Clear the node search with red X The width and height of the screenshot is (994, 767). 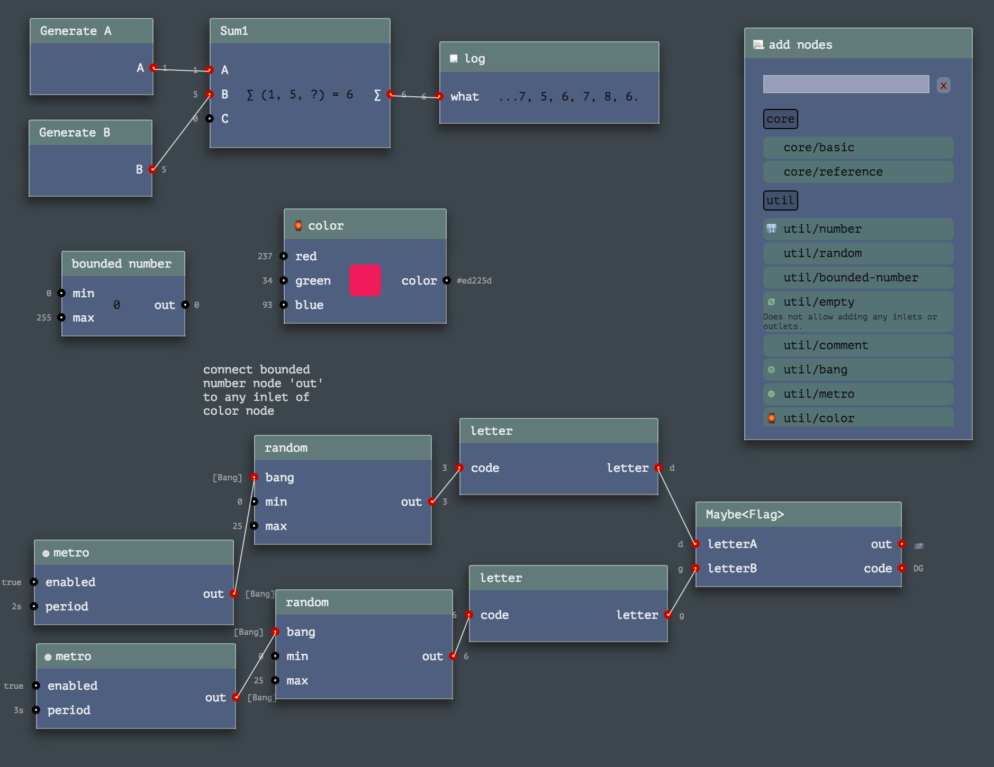point(943,85)
